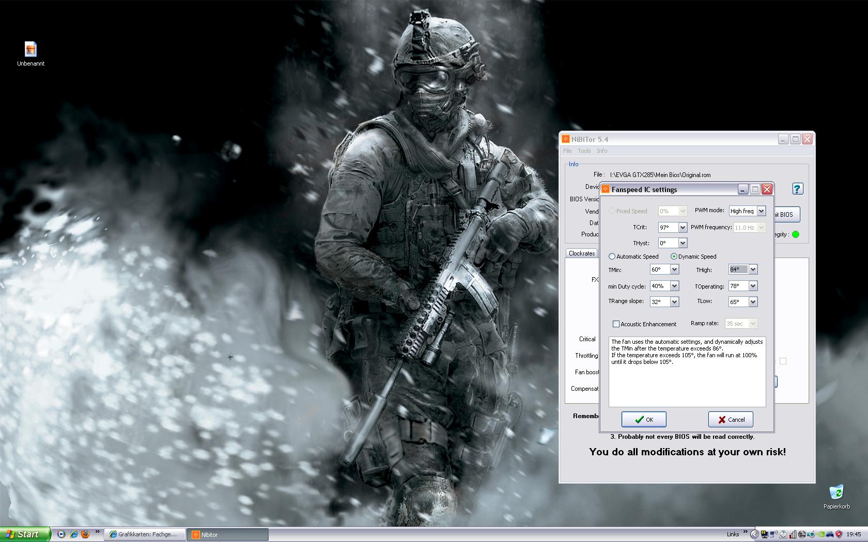Launch Windows Media Player from quick launch
The width and height of the screenshot is (868, 542).
(x=61, y=534)
